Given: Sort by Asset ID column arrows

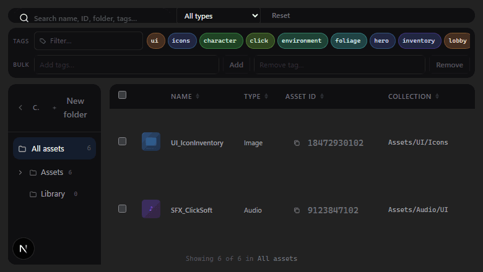Looking at the screenshot, I should 322,96.
